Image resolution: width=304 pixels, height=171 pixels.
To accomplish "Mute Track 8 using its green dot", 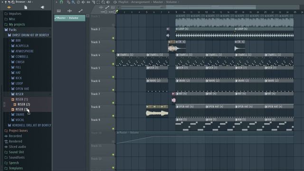I will coord(113,116).
